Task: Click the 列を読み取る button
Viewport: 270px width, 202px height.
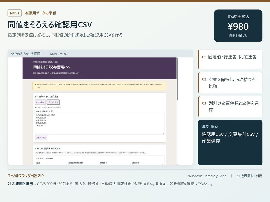Action: 41,138
